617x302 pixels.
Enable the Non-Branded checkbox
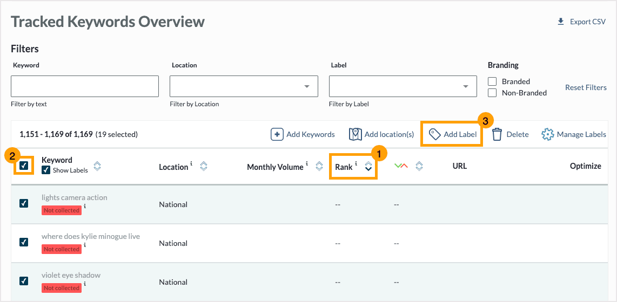coord(492,93)
